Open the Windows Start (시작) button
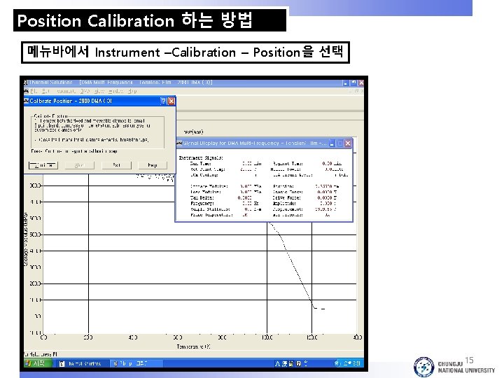504x378 pixels. coord(38,363)
